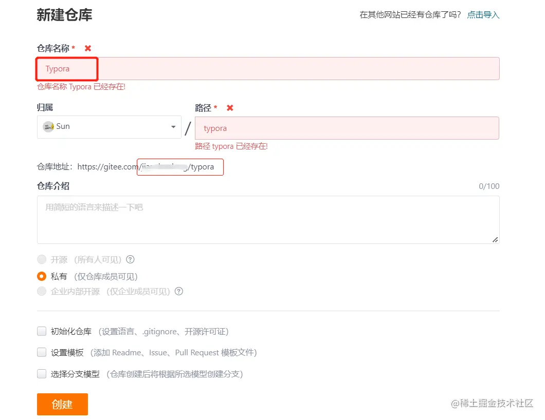
Task: Focus the 路径 typora input field
Action: tap(347, 128)
